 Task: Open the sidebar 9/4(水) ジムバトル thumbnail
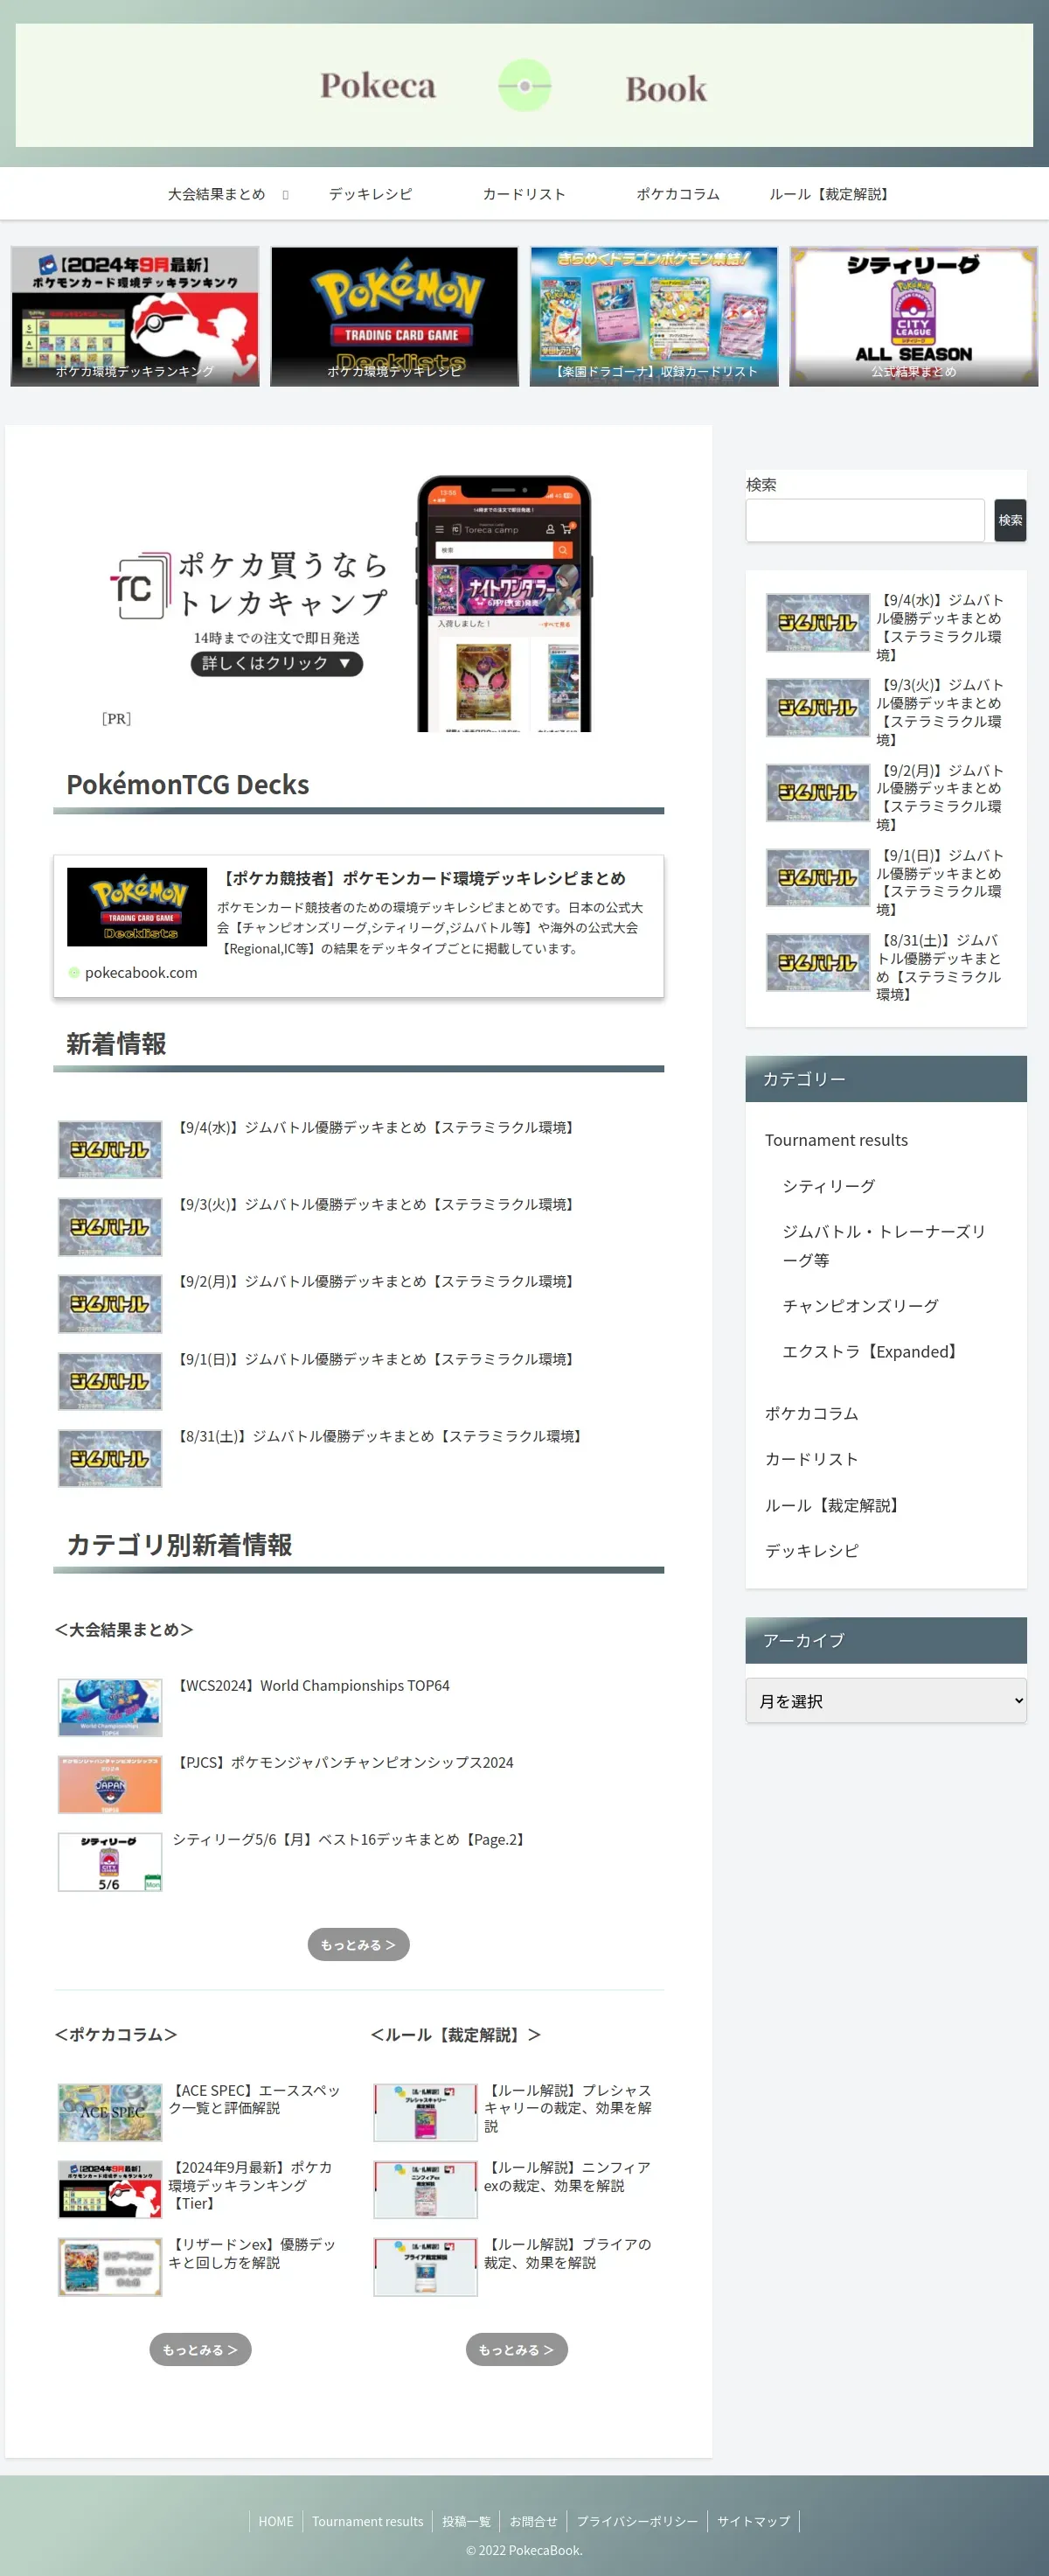[818, 623]
